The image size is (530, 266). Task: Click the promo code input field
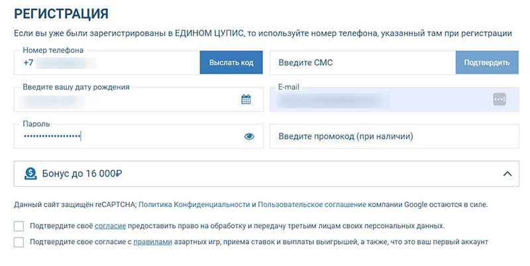point(394,137)
